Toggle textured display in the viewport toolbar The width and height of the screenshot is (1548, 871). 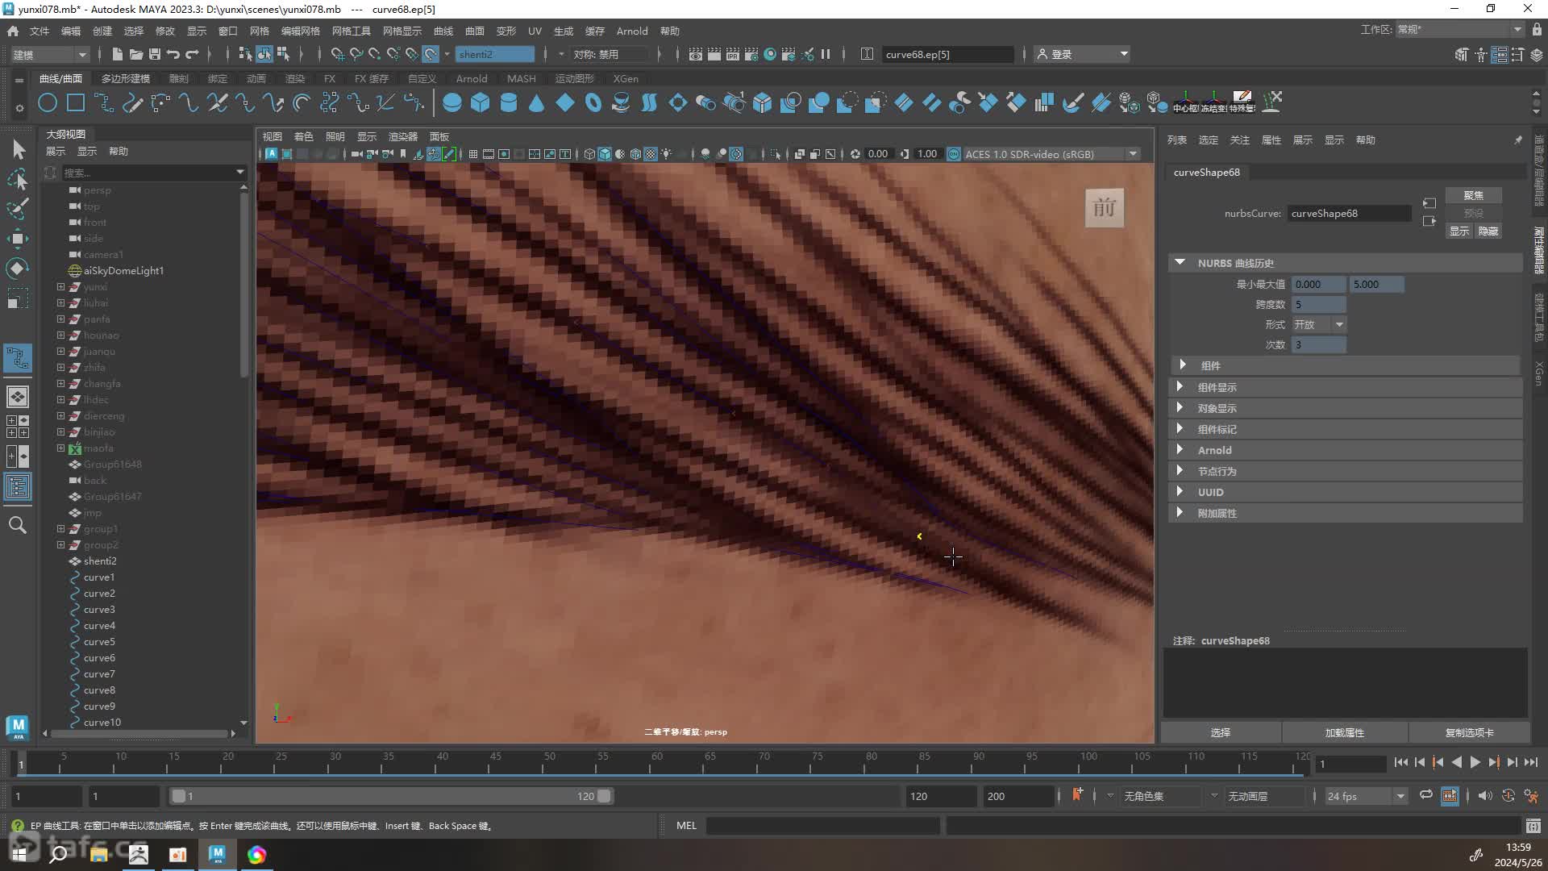pyautogui.click(x=651, y=154)
